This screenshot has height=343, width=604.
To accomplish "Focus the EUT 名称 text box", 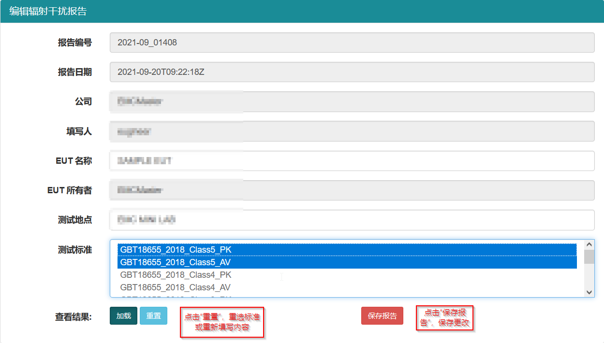I will [352, 161].
